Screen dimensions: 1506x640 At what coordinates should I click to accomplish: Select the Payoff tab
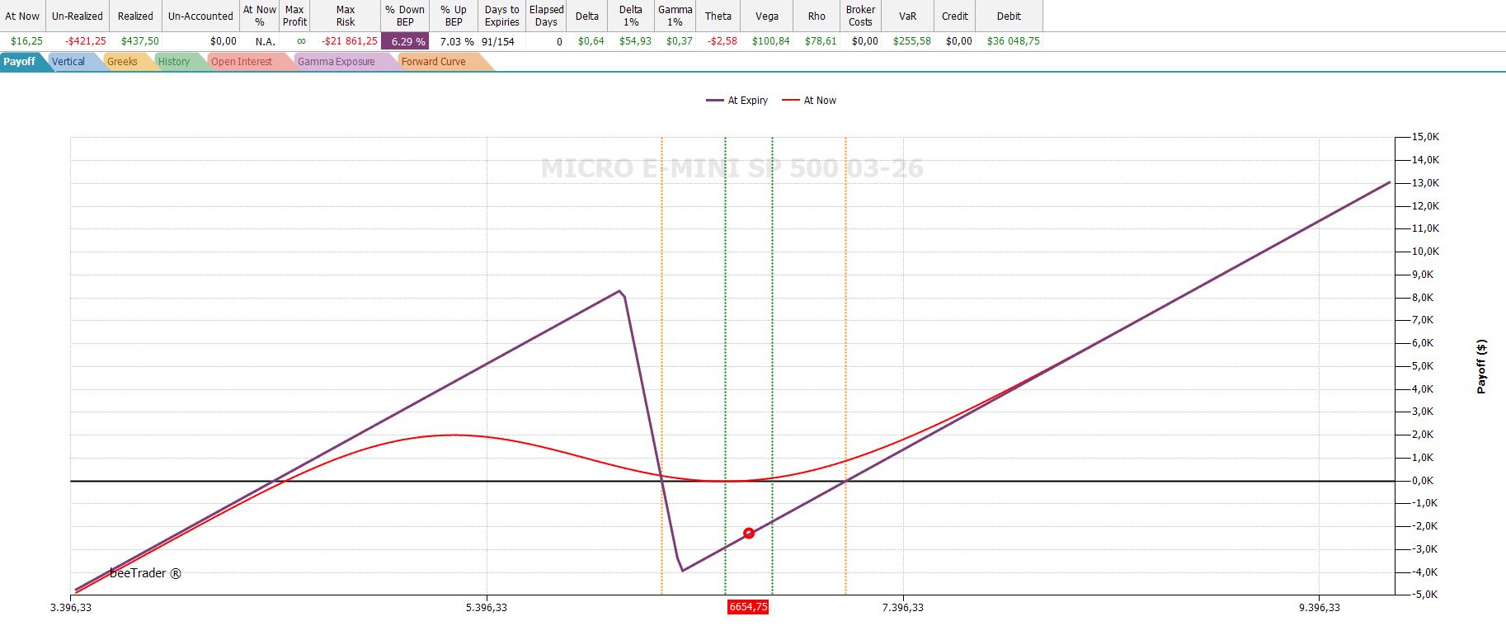coord(20,62)
